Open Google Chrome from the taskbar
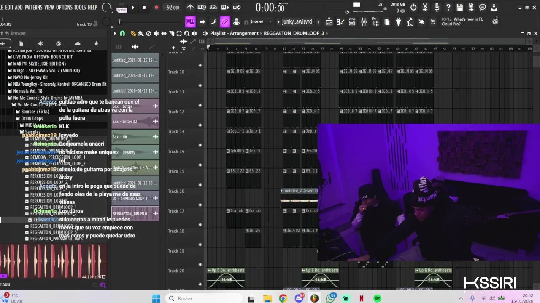This screenshot has width=540, height=303. [283, 298]
